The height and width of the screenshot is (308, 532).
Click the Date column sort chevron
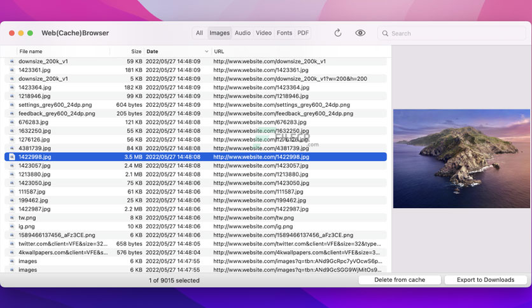206,52
